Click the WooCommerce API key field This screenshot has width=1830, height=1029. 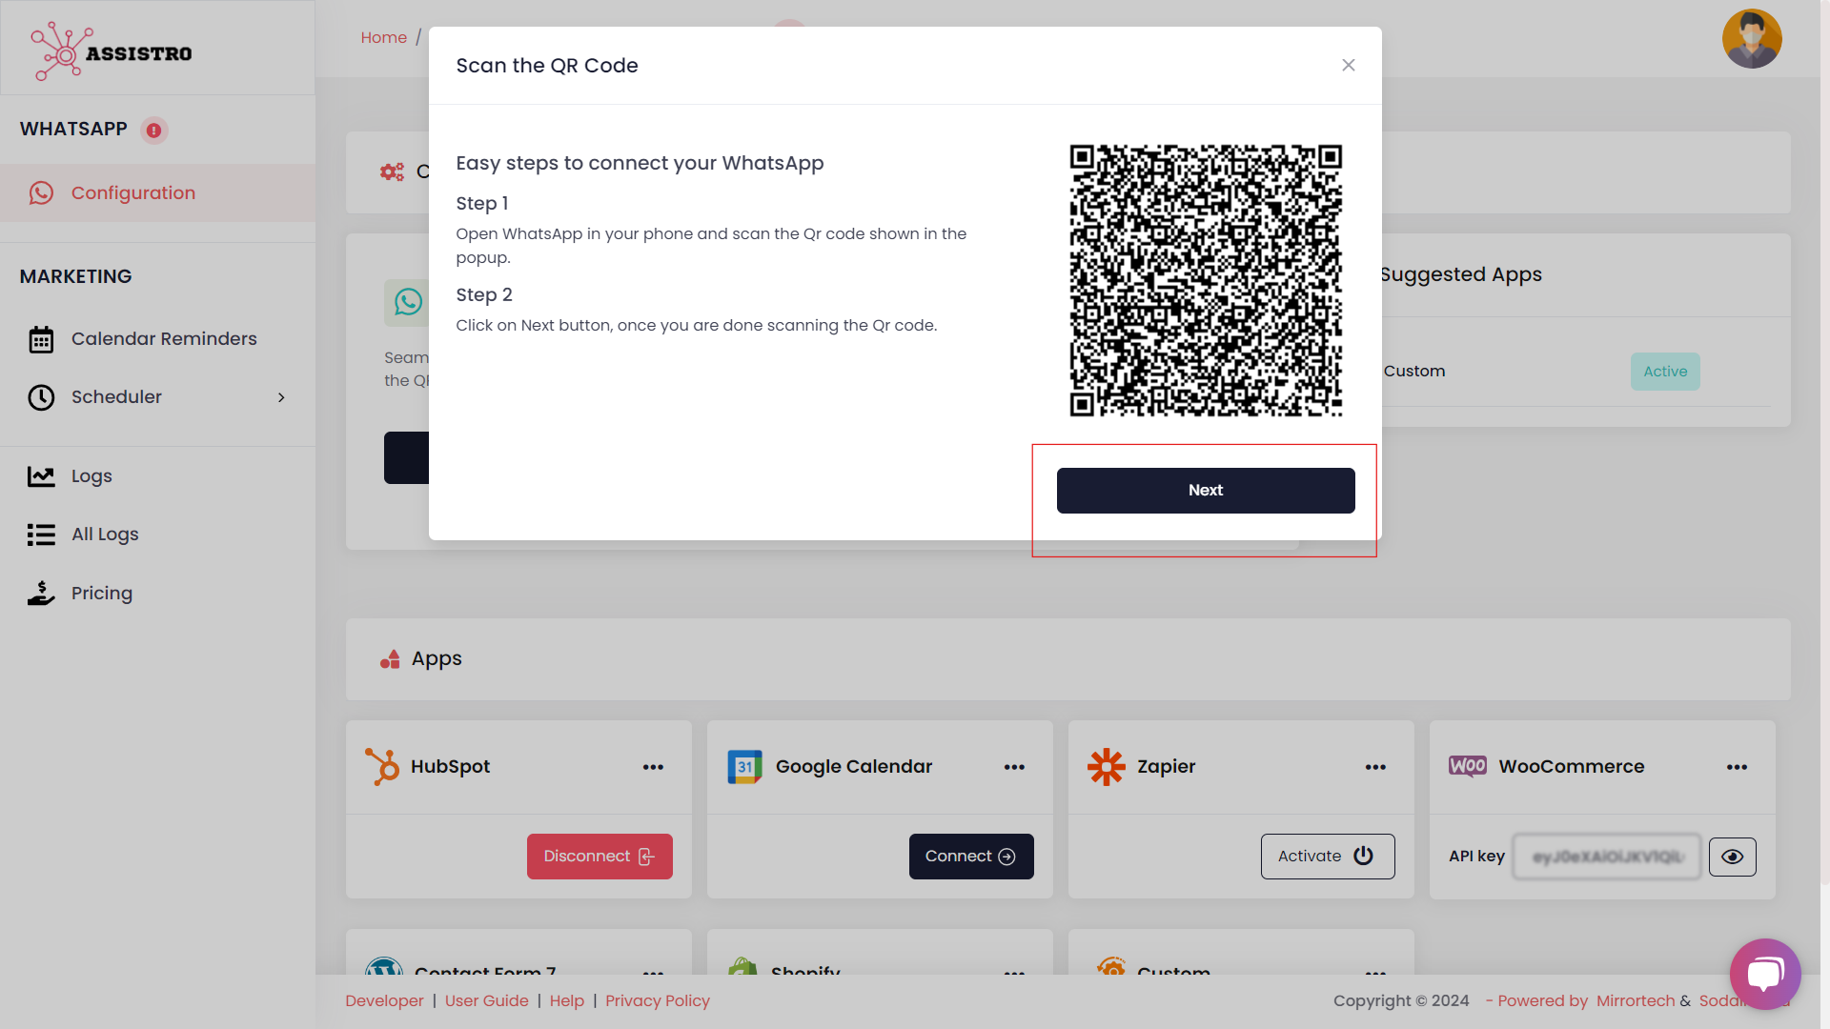[x=1606, y=857]
